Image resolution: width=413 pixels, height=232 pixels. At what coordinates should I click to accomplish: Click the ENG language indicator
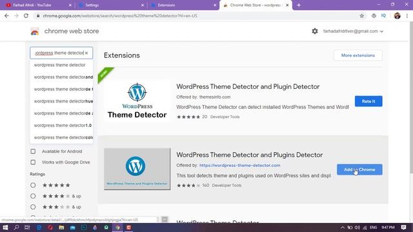point(373,227)
